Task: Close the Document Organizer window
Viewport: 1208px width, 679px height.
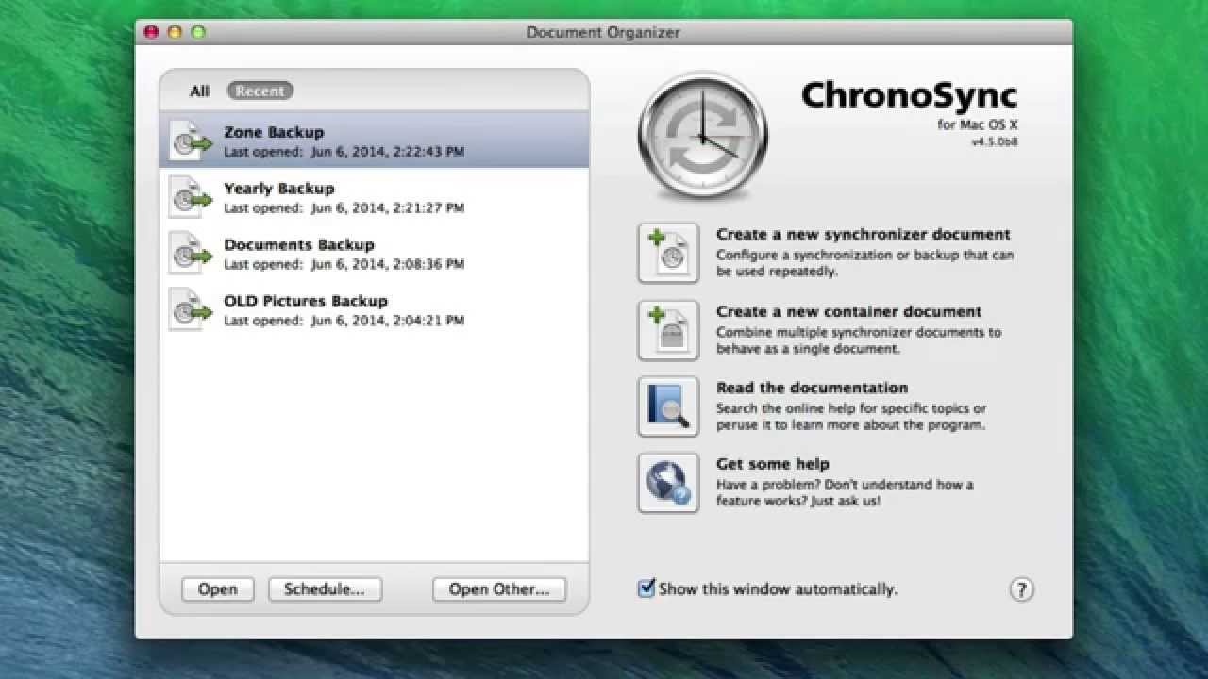Action: (151, 32)
